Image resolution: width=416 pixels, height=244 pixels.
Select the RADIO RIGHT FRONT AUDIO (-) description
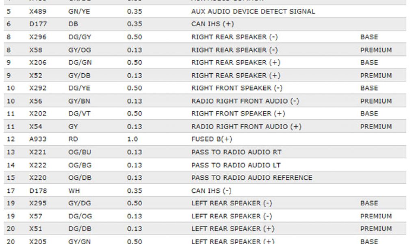[245, 101]
